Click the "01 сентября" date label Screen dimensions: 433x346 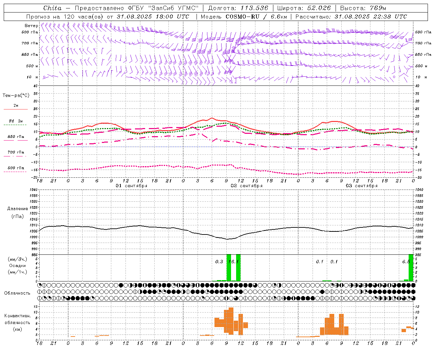pyautogui.click(x=132, y=186)
